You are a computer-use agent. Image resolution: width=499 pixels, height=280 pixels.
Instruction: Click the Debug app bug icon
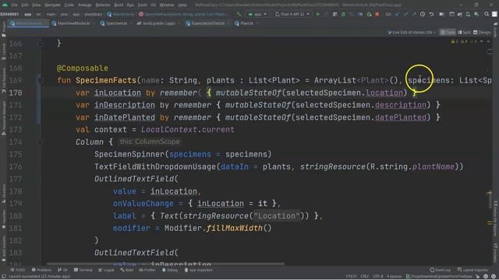[343, 14]
